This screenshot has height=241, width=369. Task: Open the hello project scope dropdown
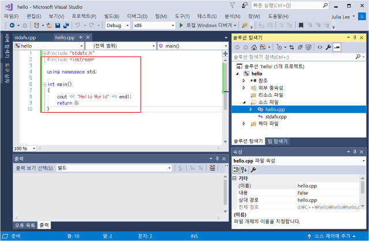[x=81, y=46]
